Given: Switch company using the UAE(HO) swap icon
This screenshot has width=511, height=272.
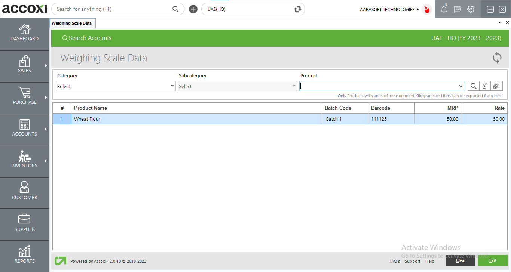Looking at the screenshot, I should pyautogui.click(x=297, y=9).
